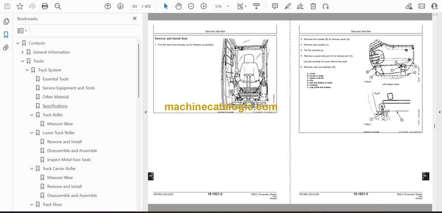Click the Save file icon

click(7, 6)
